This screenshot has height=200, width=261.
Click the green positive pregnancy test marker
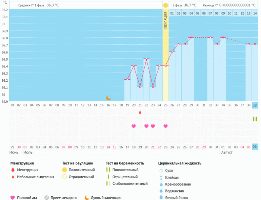(255, 119)
